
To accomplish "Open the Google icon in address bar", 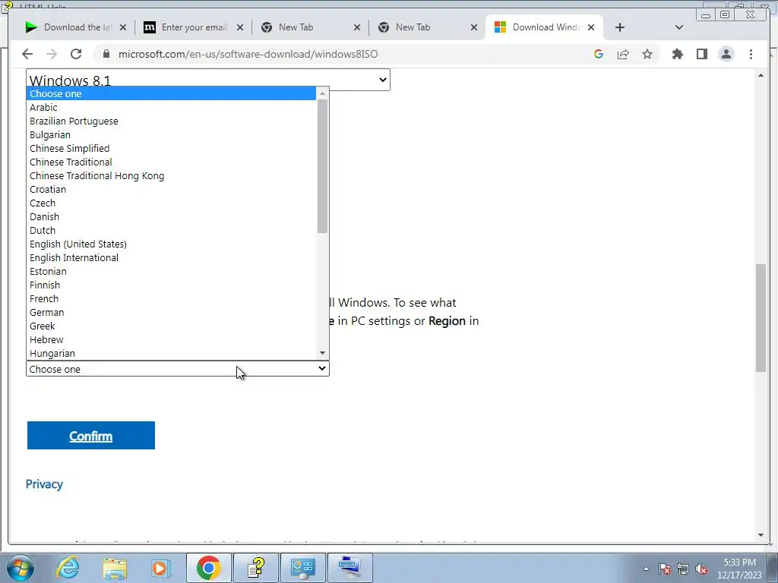I will pyautogui.click(x=599, y=54).
